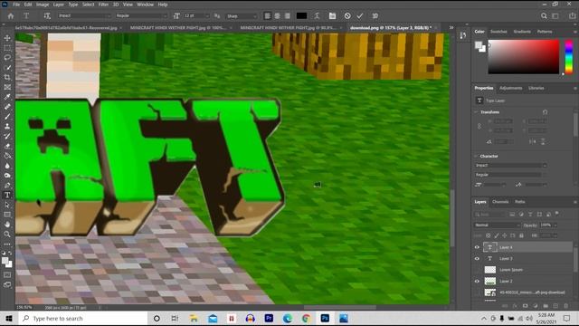Select the Hand tool
Screen dimensions: 579x326
pyautogui.click(x=7, y=225)
